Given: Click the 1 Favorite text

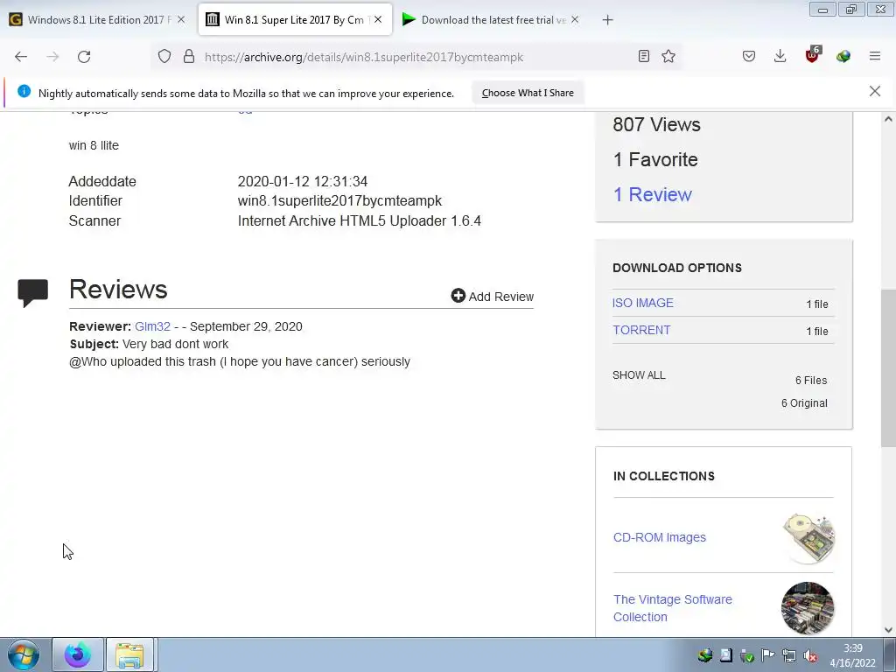Looking at the screenshot, I should [x=655, y=159].
